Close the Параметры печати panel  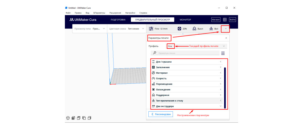(226, 38)
